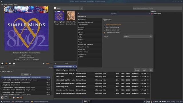Toggle the first playlist mode icon
The height and width of the screenshot is (103, 183).
pyautogui.click(x=2, y=98)
